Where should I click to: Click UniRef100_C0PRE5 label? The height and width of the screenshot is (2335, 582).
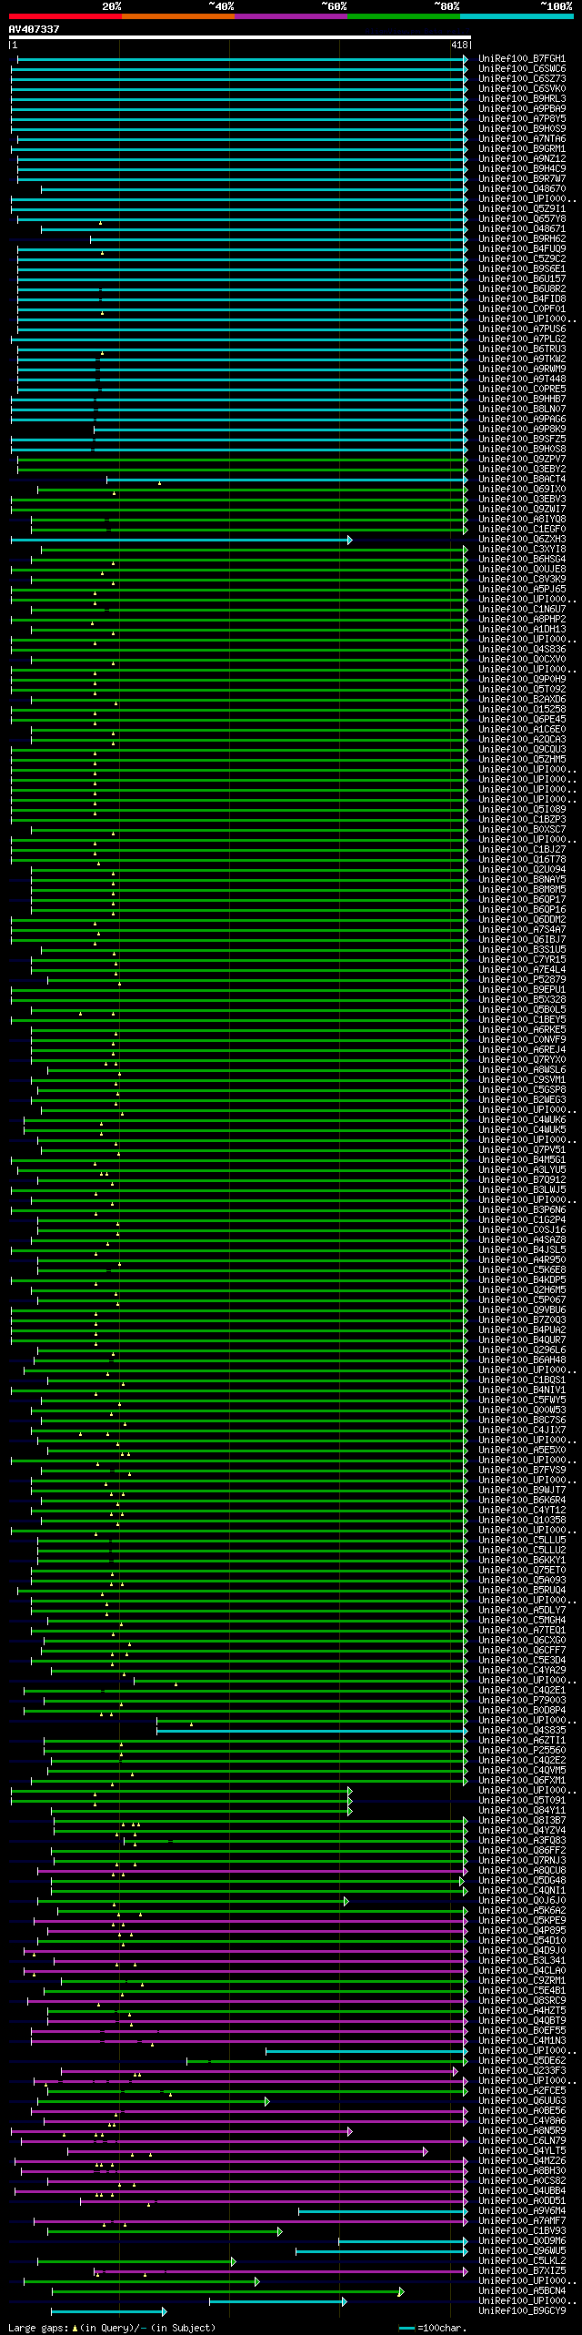[522, 389]
